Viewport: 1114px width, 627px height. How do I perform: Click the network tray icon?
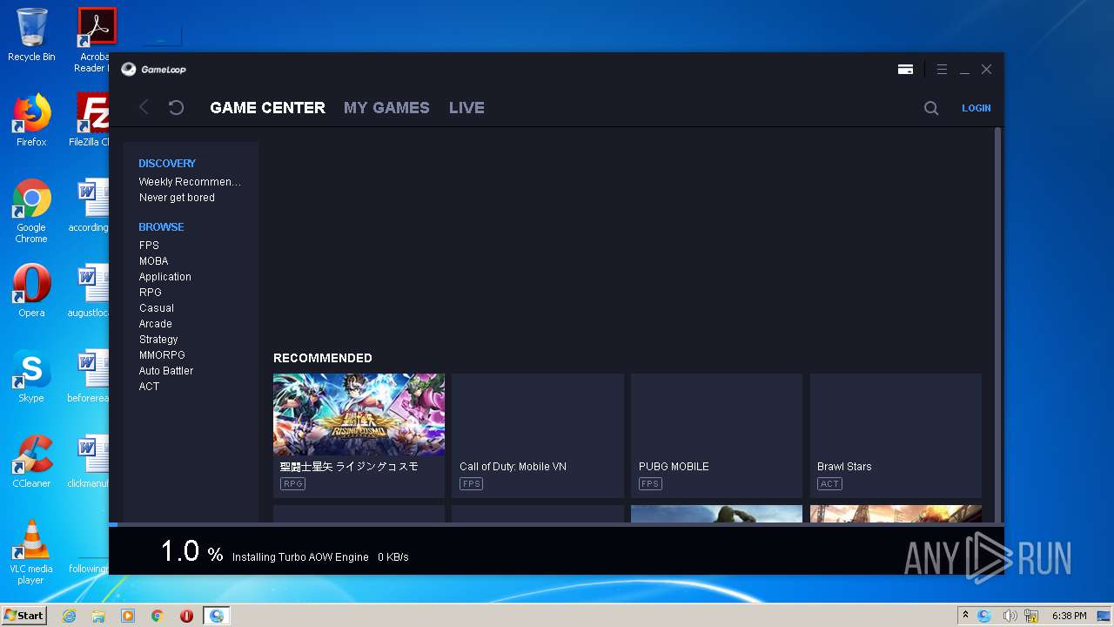[1032, 616]
